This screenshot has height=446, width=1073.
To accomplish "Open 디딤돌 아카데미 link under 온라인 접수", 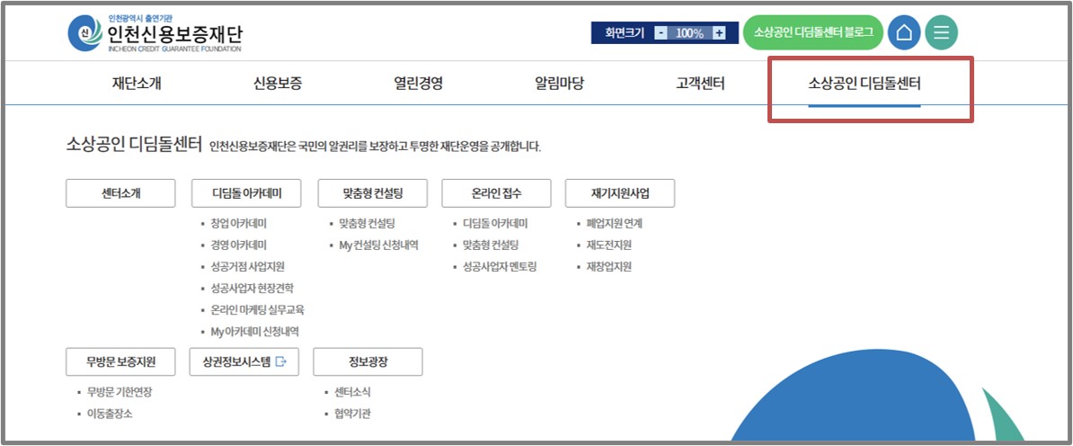I will point(495,223).
